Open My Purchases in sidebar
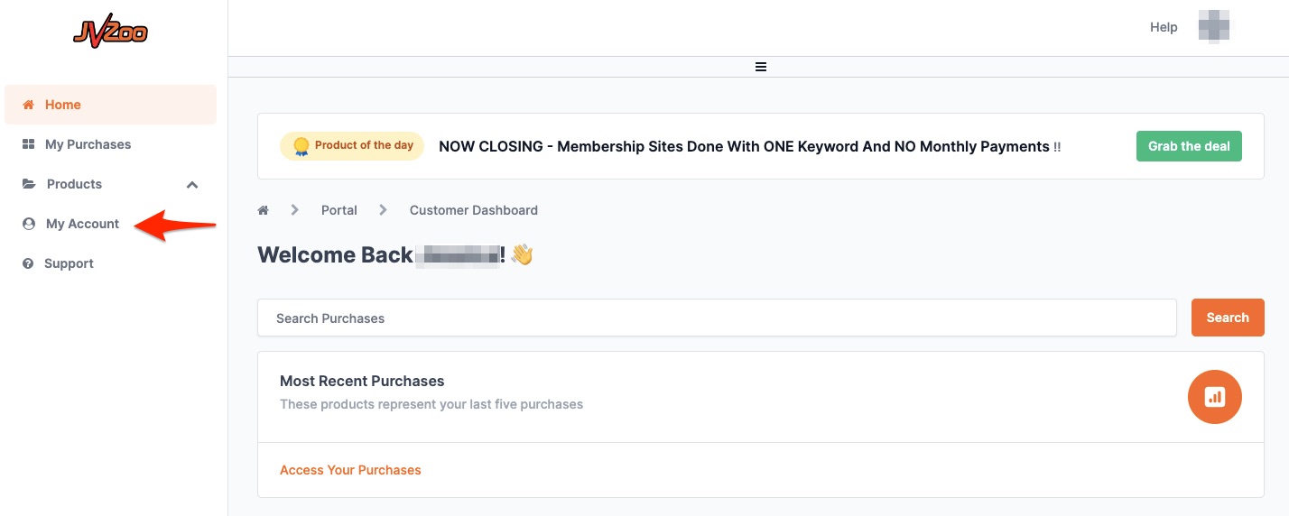 (88, 144)
